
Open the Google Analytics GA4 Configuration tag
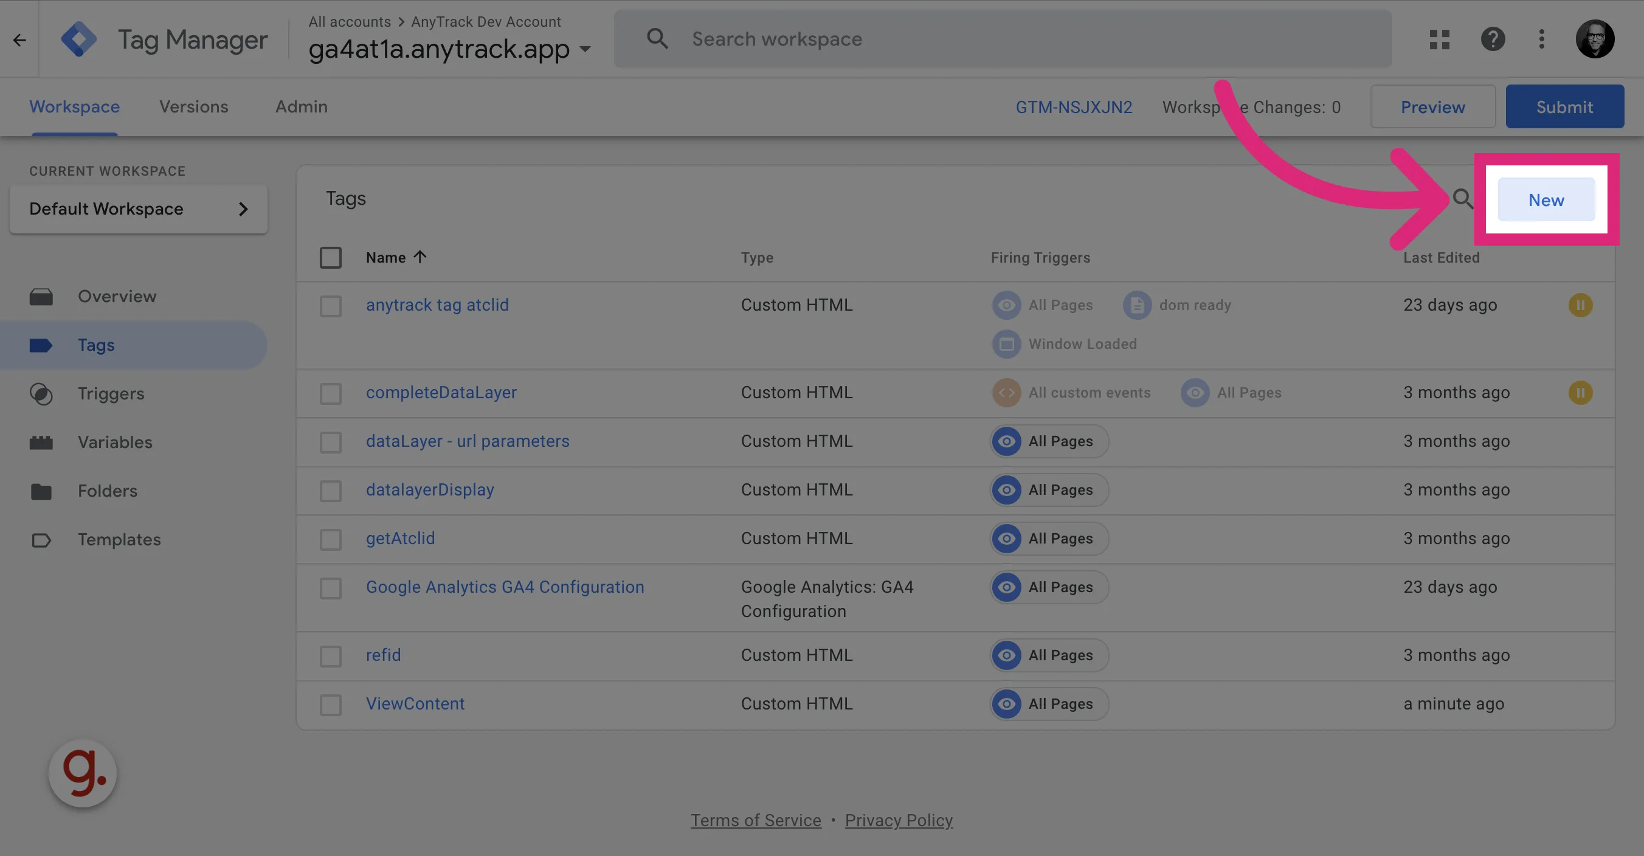tap(505, 587)
